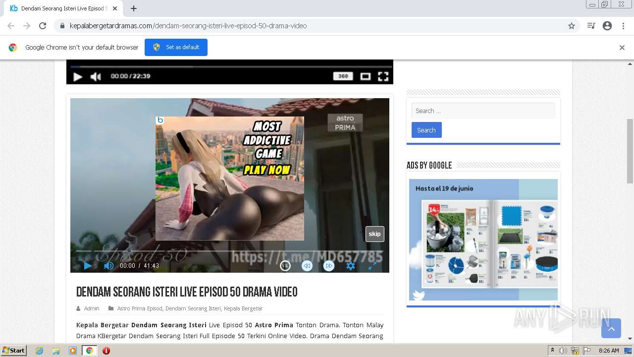This screenshot has height=357, width=634.
Task: Open the upper video in fullscreen
Action: coord(383,76)
